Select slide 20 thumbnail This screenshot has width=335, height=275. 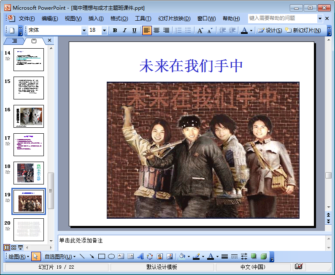29,230
